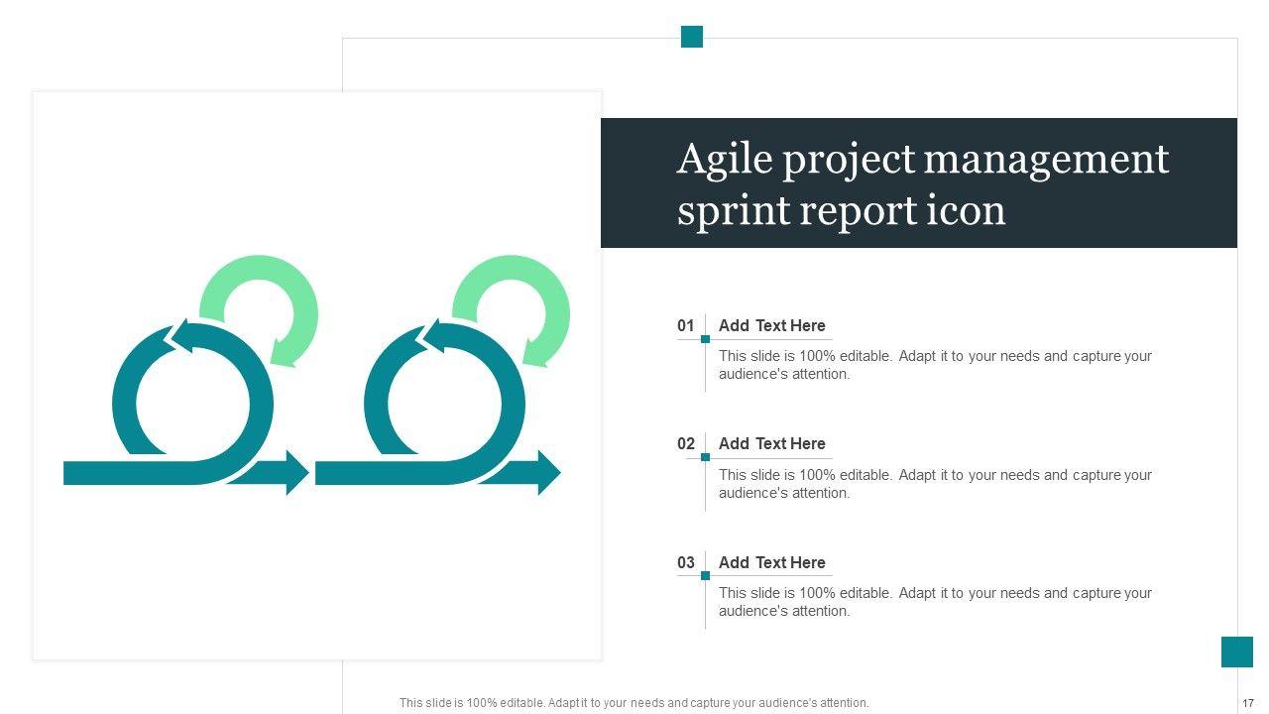Screen dimensions: 1269x714
Task: Click the footer text at slide bottom
Action: click(x=634, y=703)
